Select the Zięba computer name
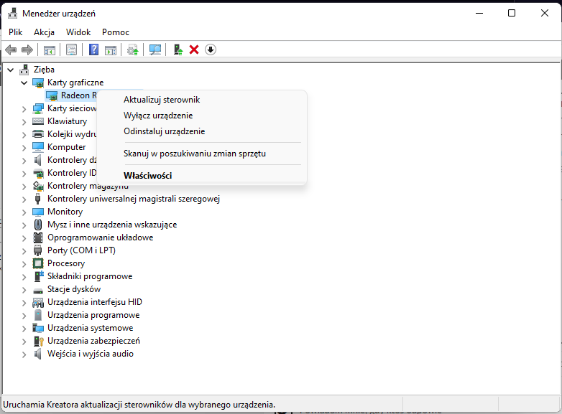This screenshot has width=562, height=414. pos(44,70)
